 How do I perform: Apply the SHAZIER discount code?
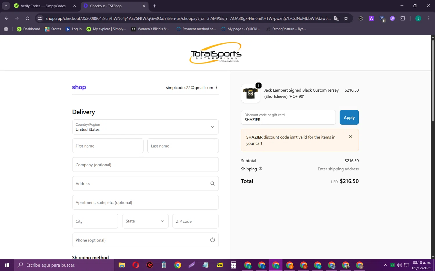tap(349, 117)
